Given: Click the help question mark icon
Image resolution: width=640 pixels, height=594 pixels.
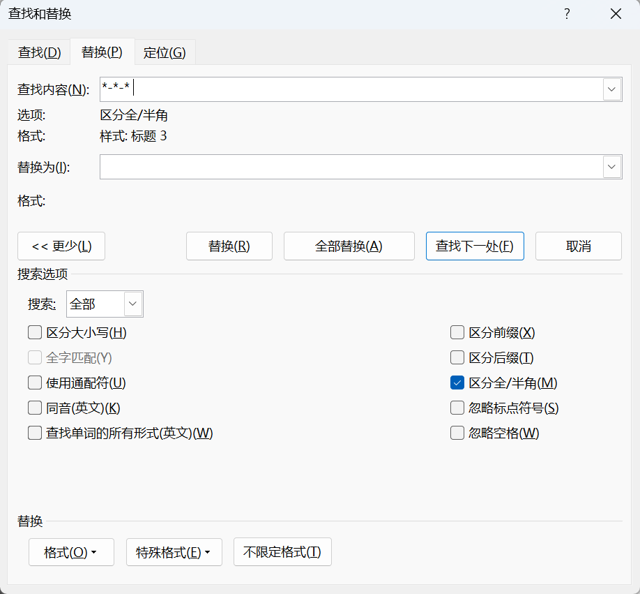Looking at the screenshot, I should (567, 14).
